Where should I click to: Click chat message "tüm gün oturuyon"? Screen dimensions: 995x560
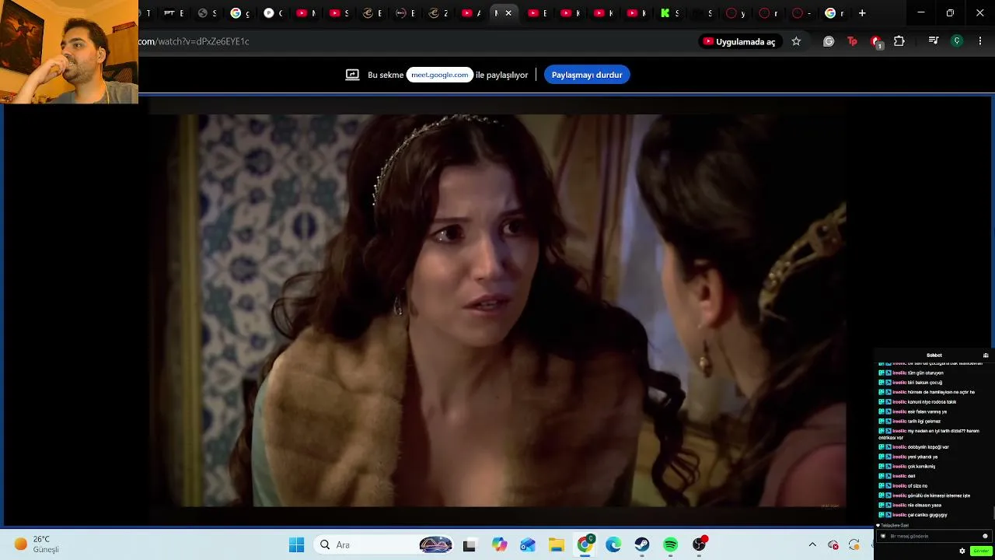925,373
